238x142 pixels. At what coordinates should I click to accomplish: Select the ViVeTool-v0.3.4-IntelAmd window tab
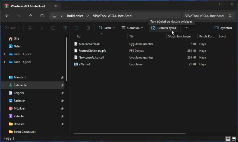[x=31, y=6]
